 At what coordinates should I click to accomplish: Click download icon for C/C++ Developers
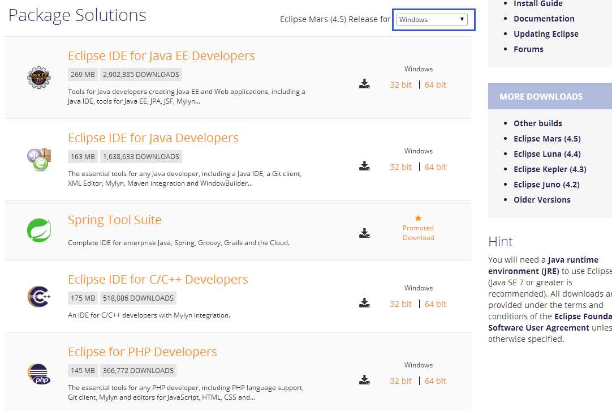pyautogui.click(x=364, y=303)
